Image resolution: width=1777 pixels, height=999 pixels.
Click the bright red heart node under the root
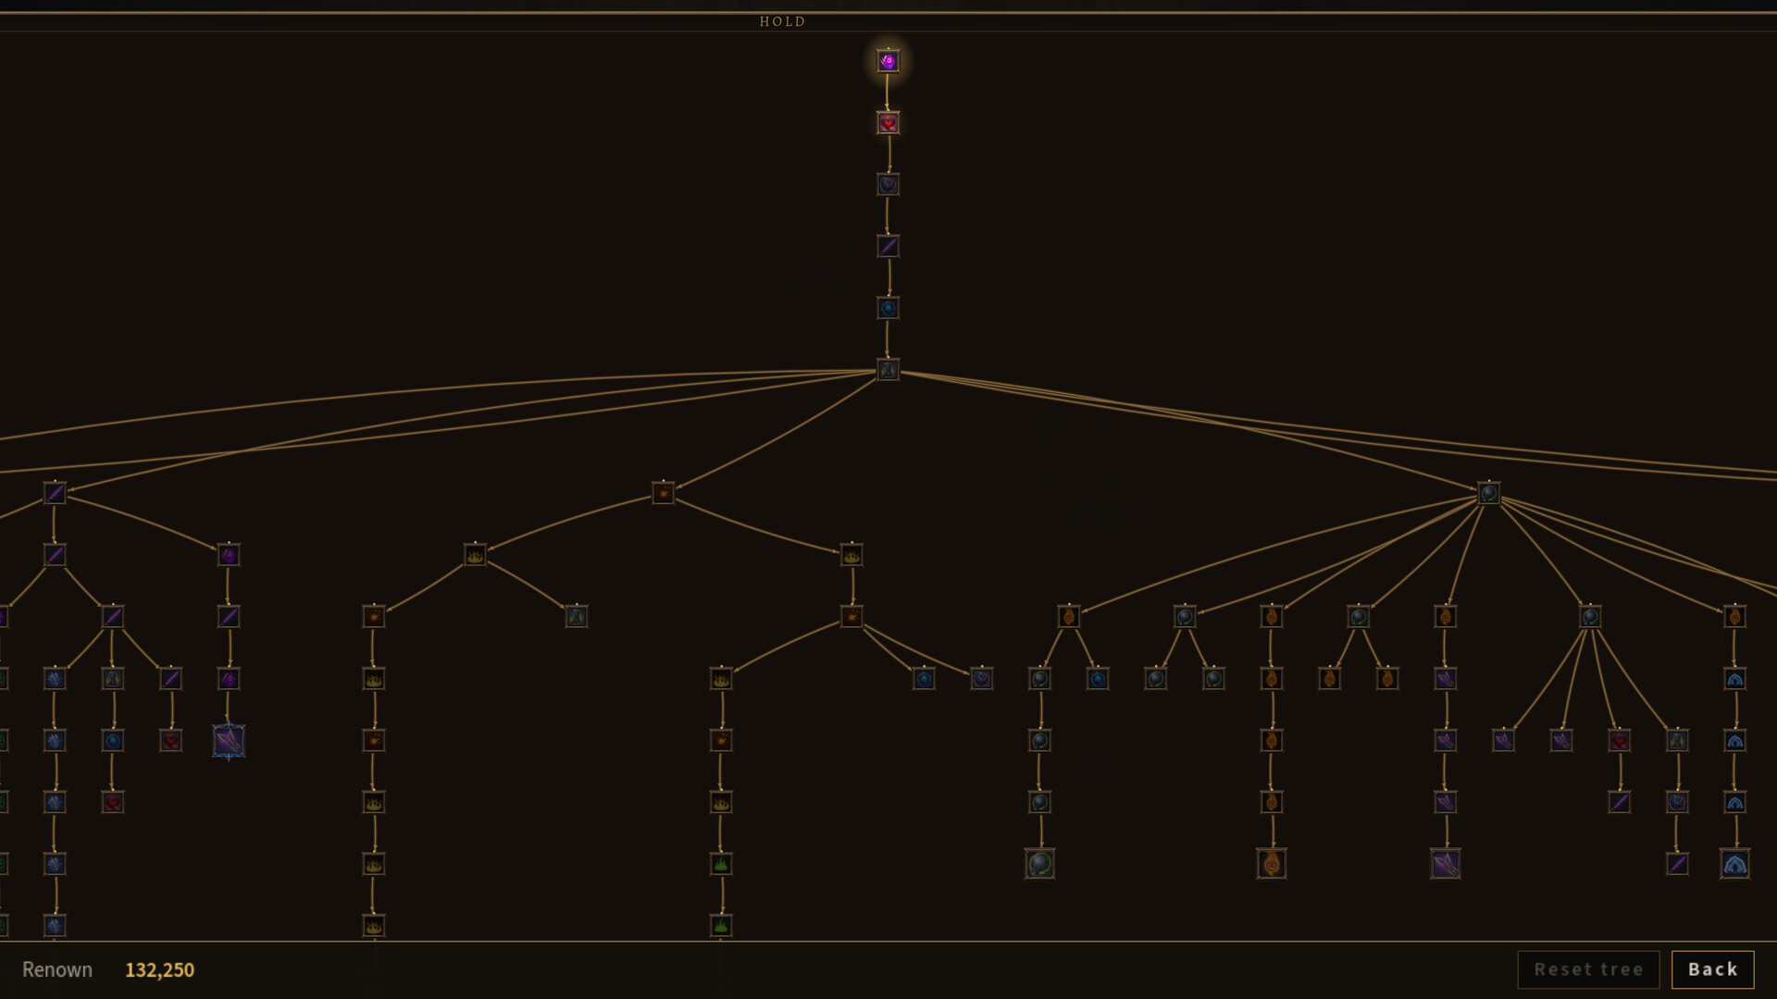[888, 123]
